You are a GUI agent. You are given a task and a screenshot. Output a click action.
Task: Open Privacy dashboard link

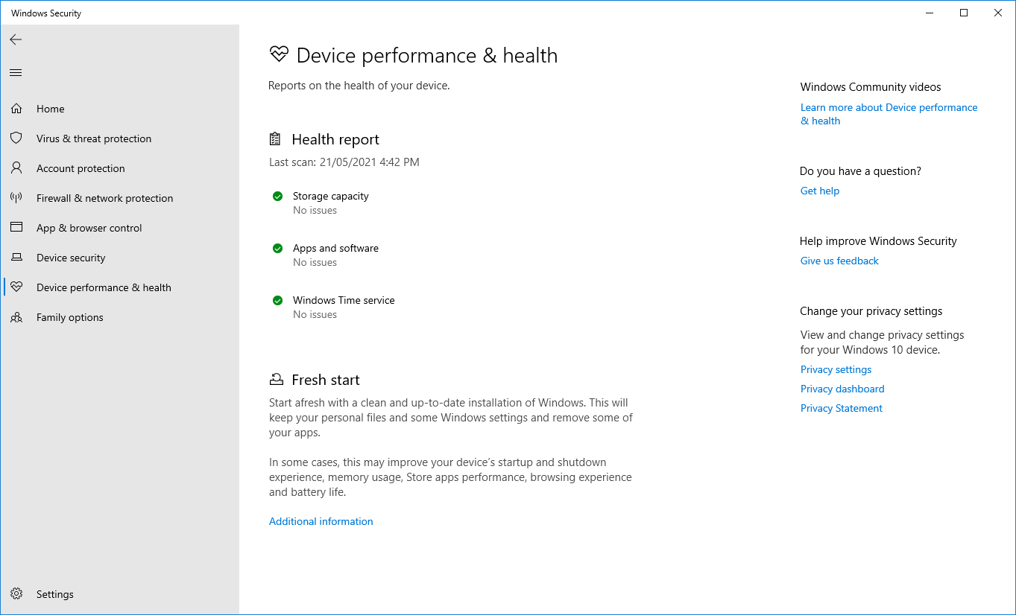click(x=842, y=388)
